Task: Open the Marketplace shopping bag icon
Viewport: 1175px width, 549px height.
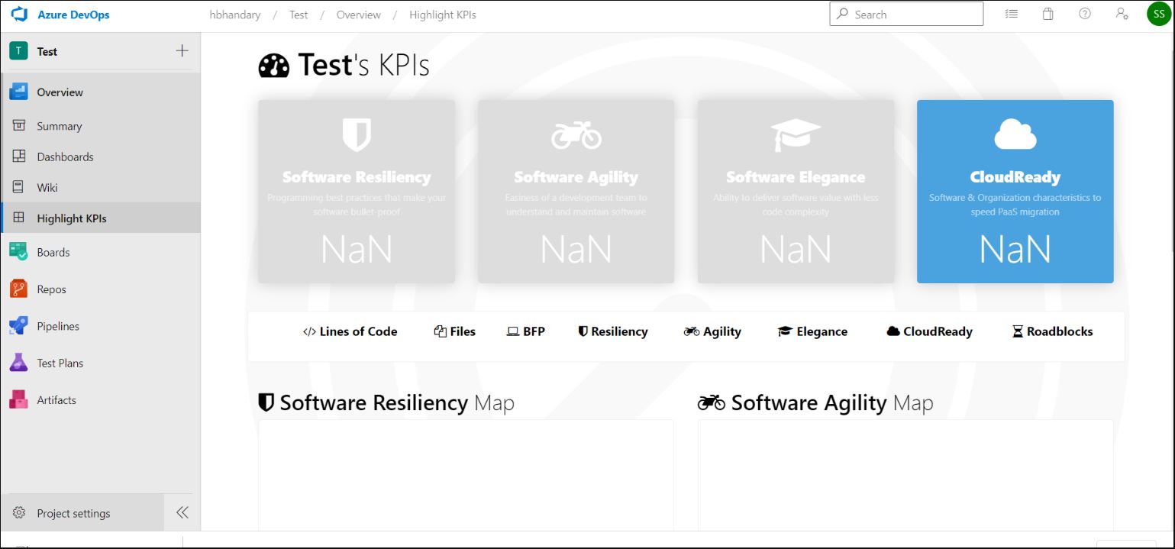Action: click(1048, 14)
